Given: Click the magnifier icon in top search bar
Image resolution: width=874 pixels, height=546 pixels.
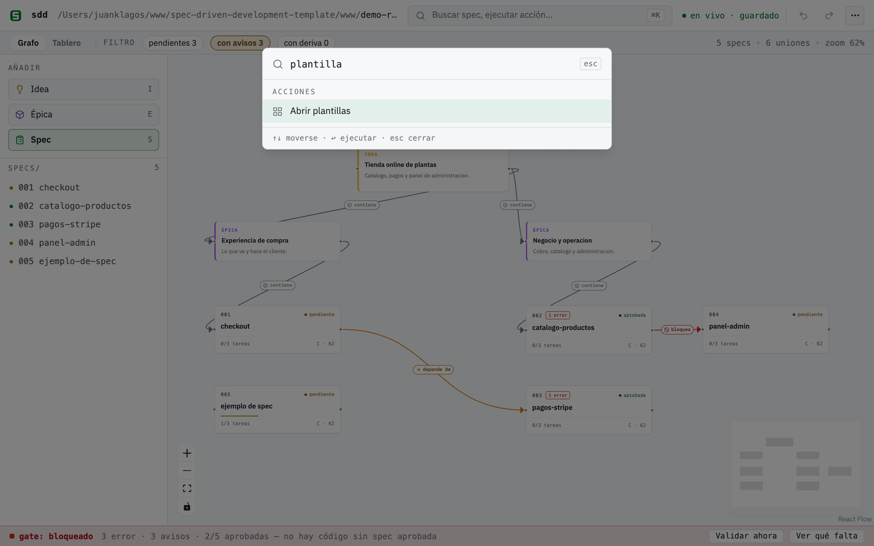Looking at the screenshot, I should (x=420, y=16).
